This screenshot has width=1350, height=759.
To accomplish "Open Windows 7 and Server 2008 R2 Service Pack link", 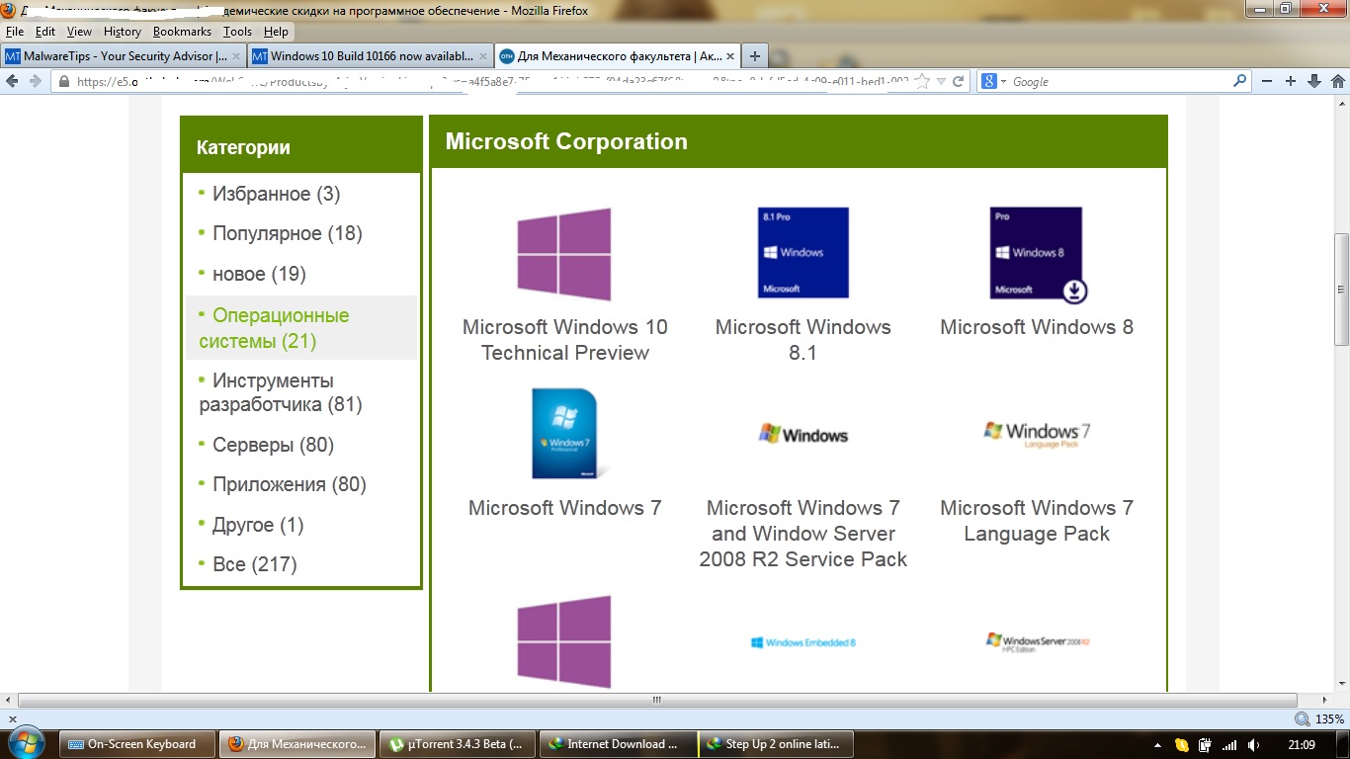I will 803,534.
